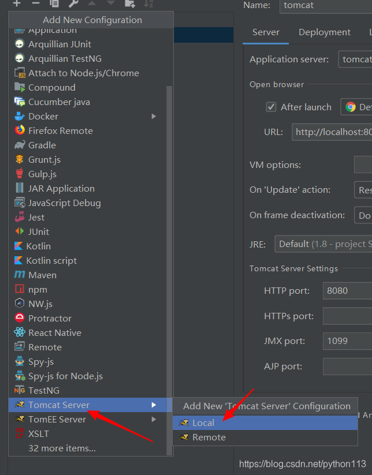Click the npm icon
This screenshot has width=372, height=475.
pyautogui.click(x=20, y=289)
